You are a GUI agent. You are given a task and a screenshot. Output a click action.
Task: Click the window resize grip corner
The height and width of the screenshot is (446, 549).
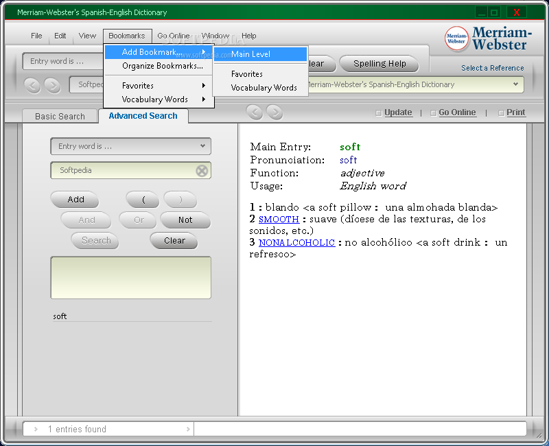pyautogui.click(x=539, y=435)
